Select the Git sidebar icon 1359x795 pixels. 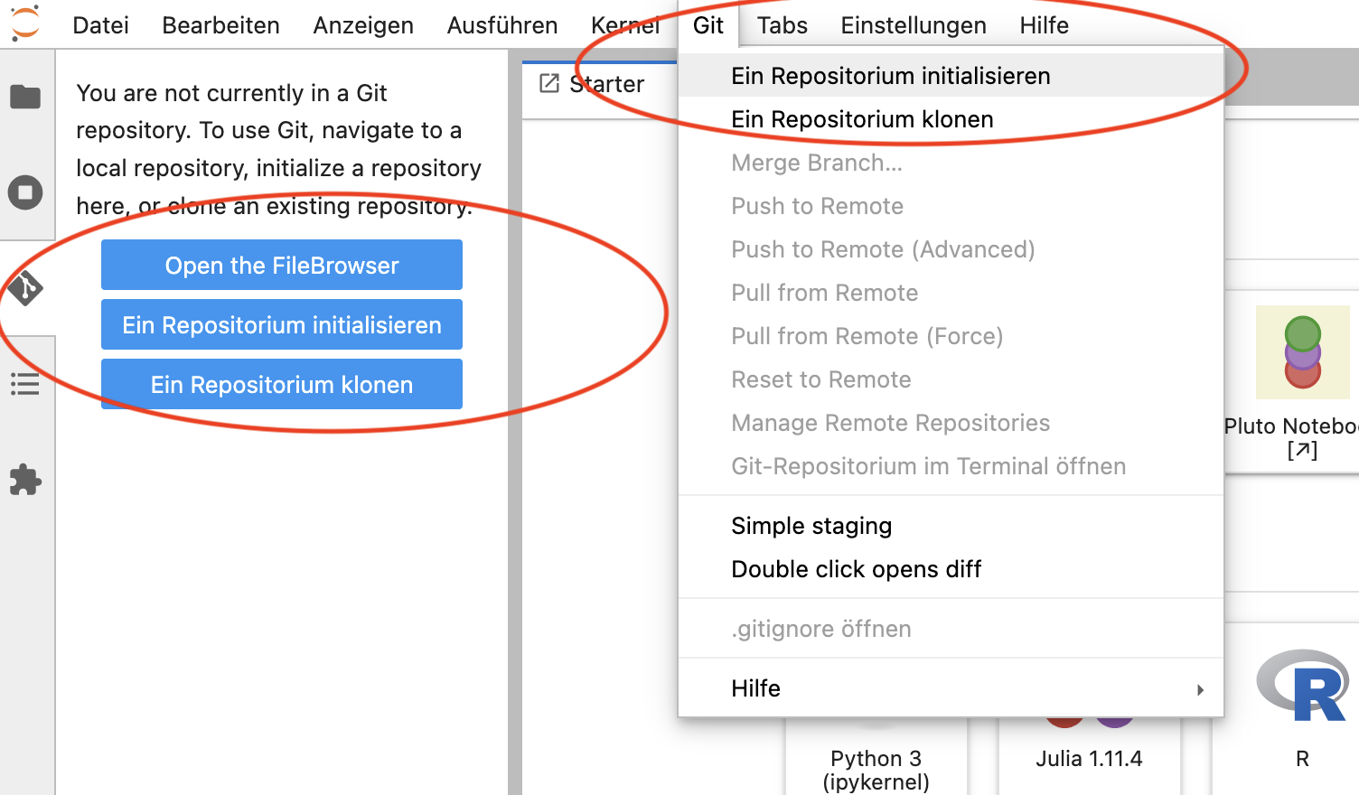[25, 288]
